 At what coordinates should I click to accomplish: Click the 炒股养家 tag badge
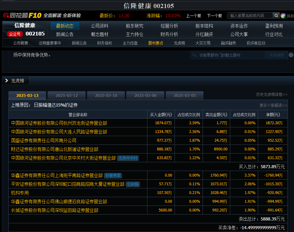(x=113, y=176)
